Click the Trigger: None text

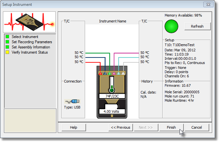point(175,68)
